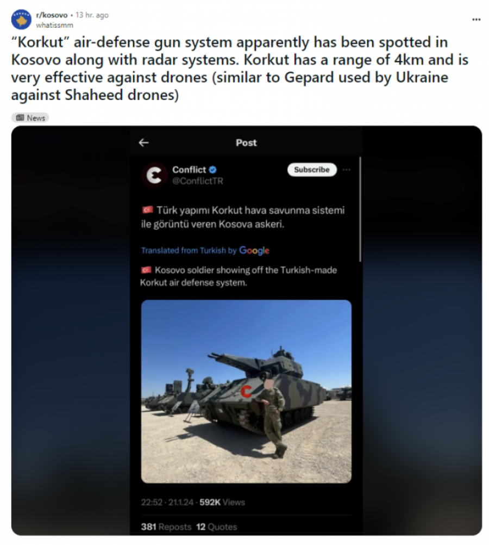Select the News flair tag
This screenshot has height=545, width=489.
(x=30, y=117)
